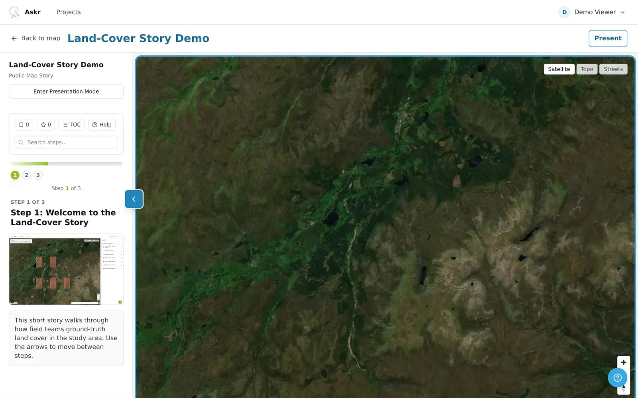Open the Help button in story panel
This screenshot has width=638, height=398.
pyautogui.click(x=102, y=125)
